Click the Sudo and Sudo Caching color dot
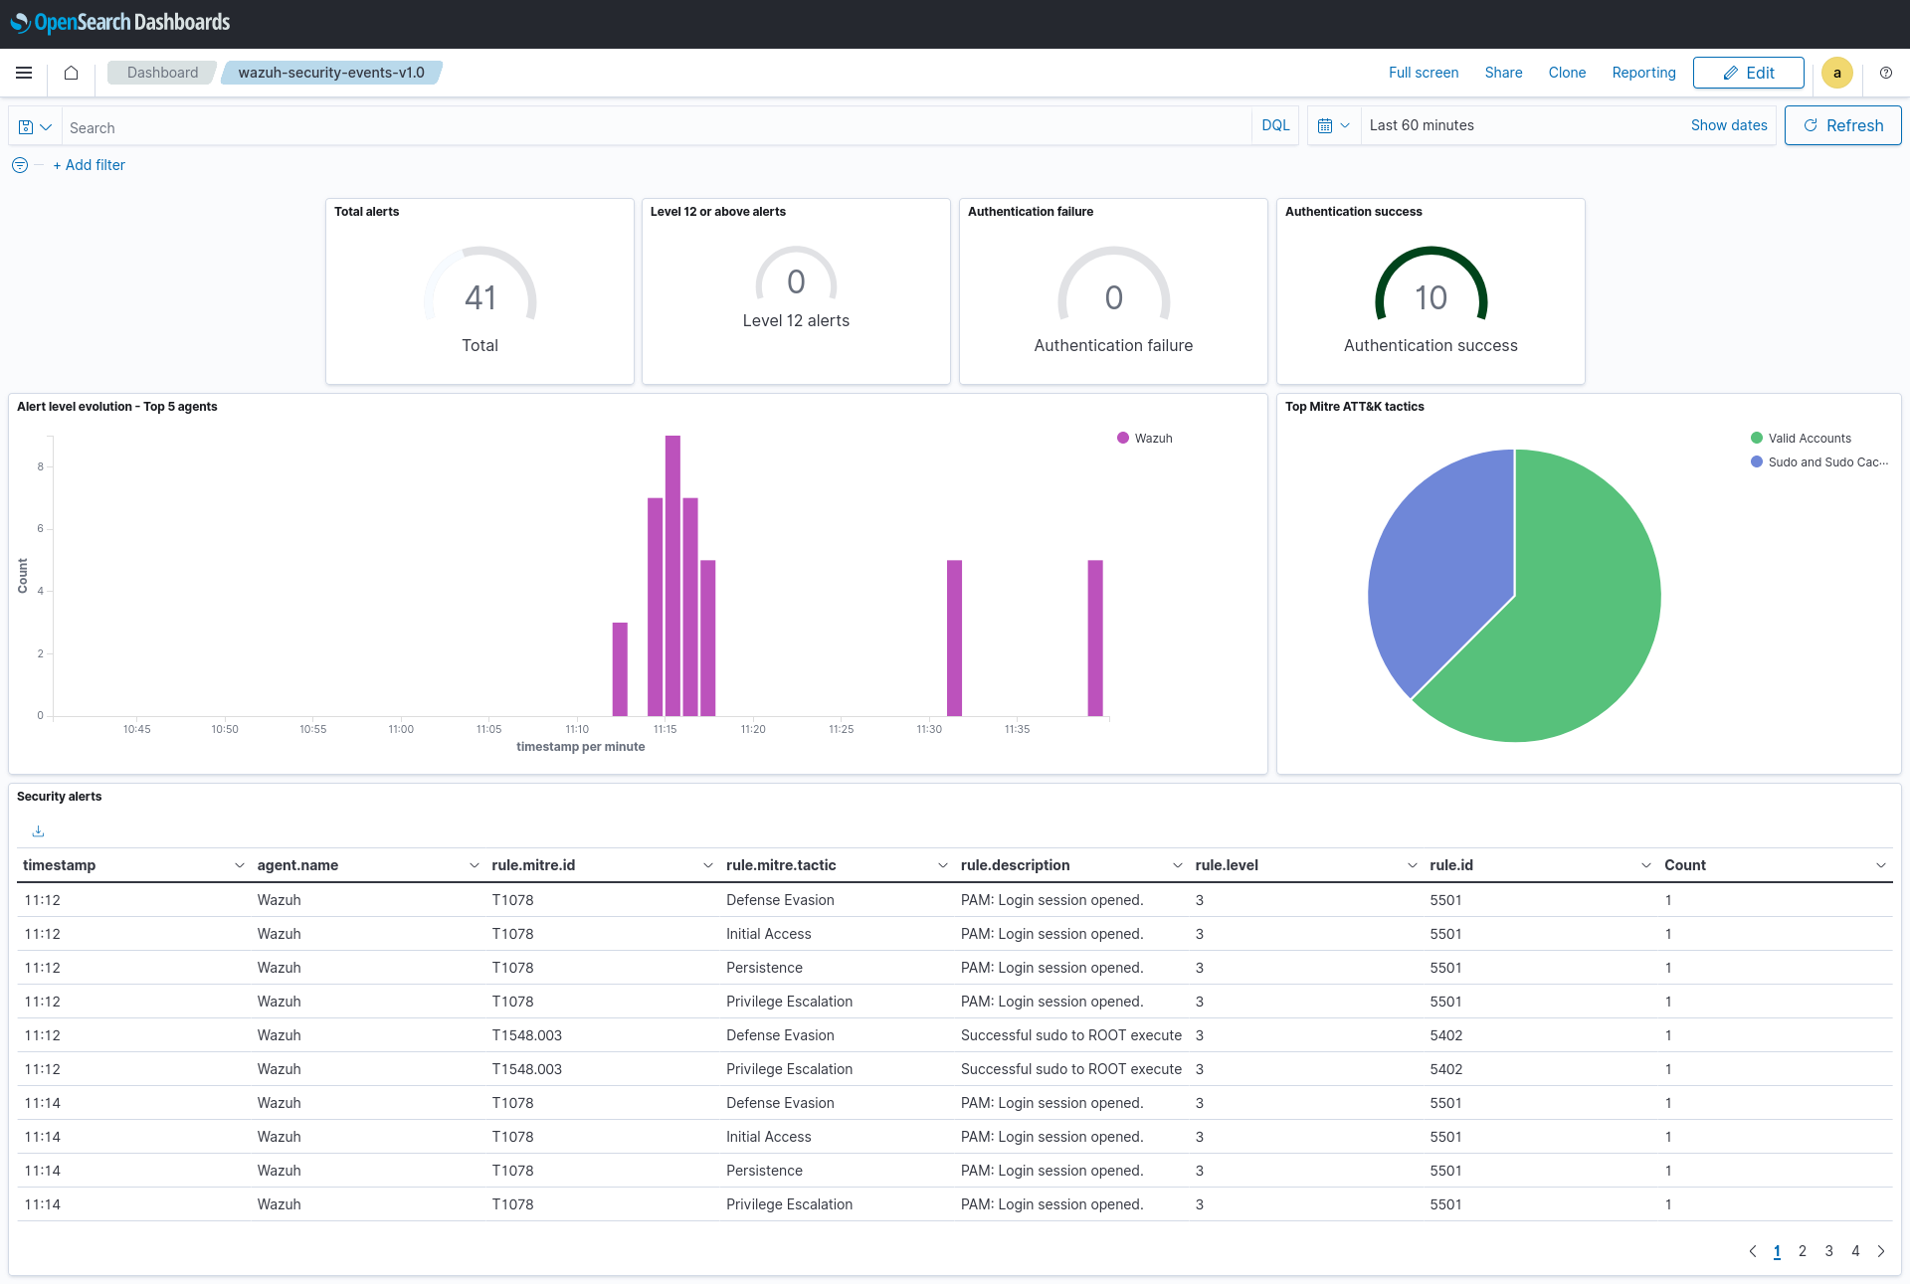This screenshot has height=1284, width=1910. click(x=1757, y=462)
